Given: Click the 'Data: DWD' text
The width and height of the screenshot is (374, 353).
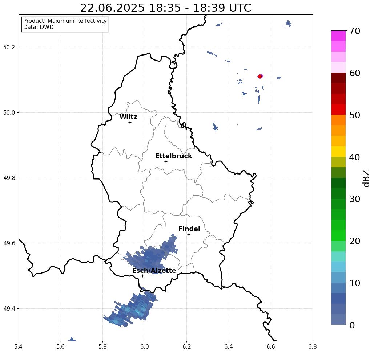Looking at the screenshot, I should tap(39, 27).
